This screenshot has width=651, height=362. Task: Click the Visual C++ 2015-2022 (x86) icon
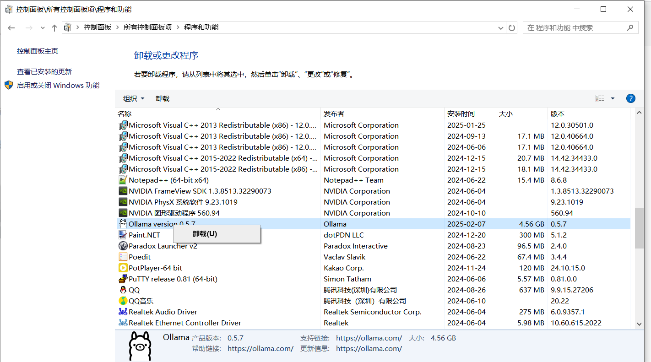click(x=123, y=169)
